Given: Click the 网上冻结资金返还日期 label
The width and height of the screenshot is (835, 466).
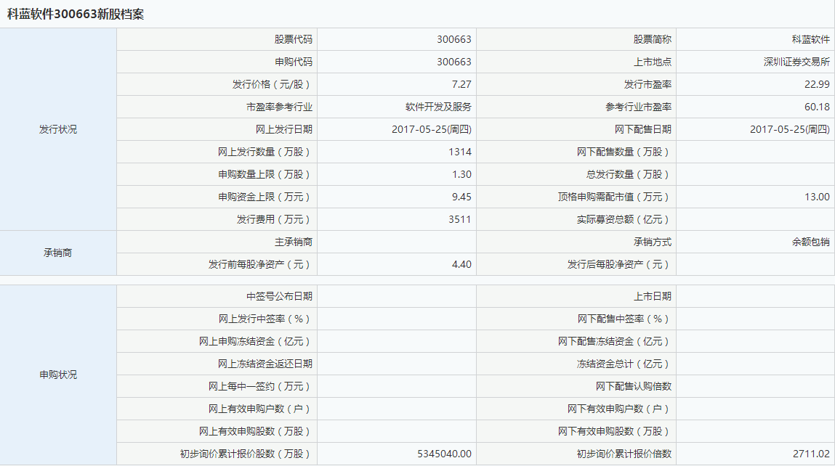Looking at the screenshot, I should click(265, 364).
